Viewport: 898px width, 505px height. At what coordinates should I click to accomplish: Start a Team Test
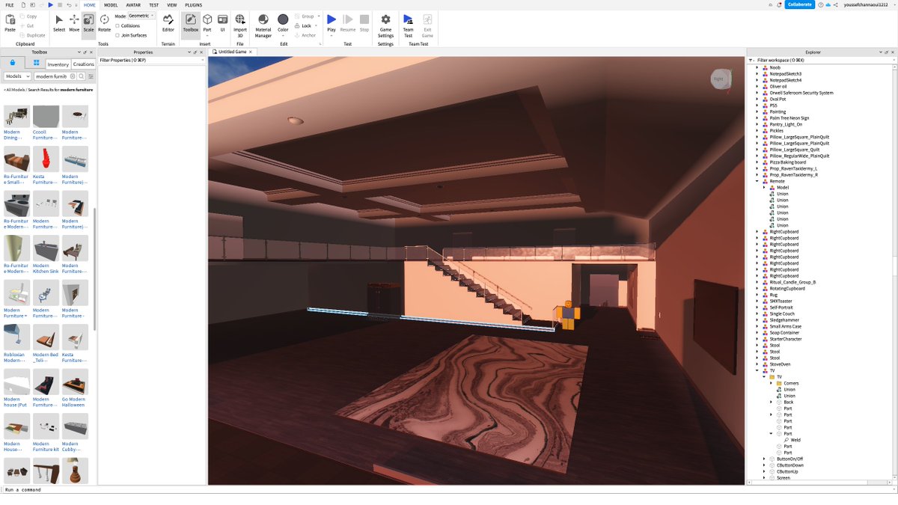(x=408, y=25)
